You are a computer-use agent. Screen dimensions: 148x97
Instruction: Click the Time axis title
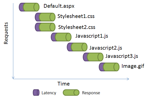tap(63, 84)
